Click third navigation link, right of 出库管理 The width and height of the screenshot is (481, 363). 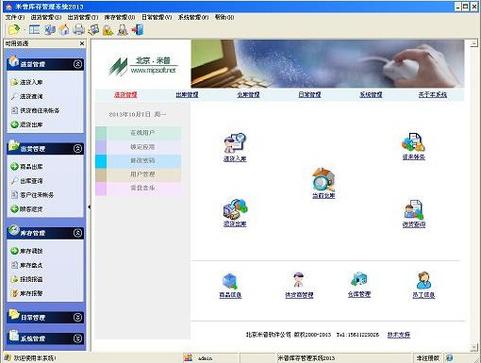point(248,94)
